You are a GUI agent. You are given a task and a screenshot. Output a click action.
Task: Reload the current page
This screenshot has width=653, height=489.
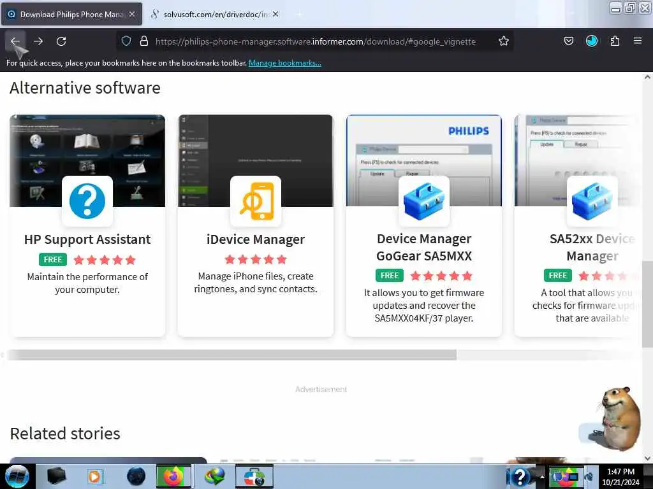coord(61,41)
